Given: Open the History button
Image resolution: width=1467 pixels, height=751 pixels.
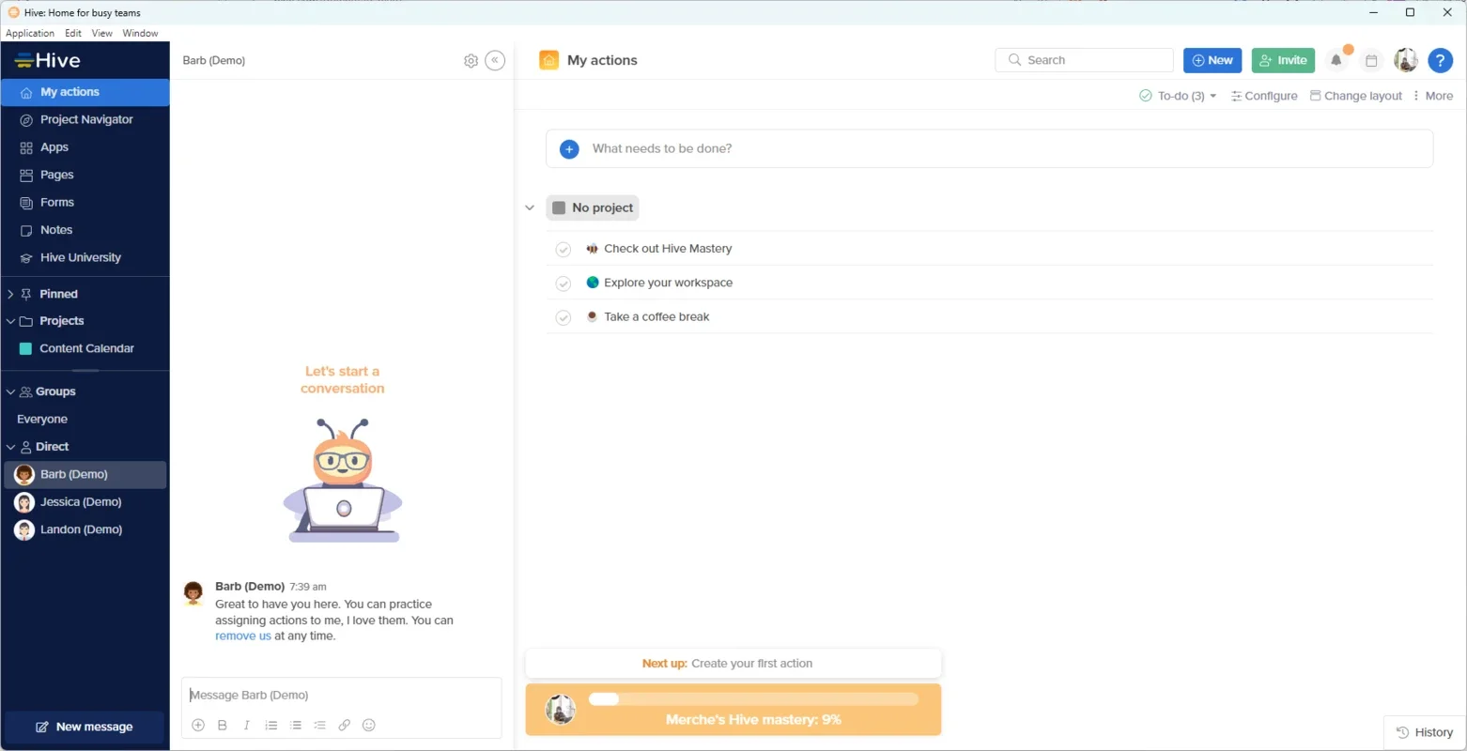Looking at the screenshot, I should pos(1425,732).
